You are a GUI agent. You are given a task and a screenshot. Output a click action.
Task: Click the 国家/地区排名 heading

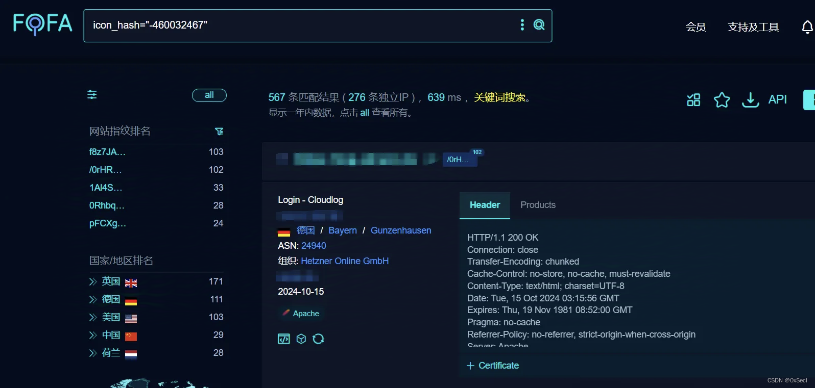click(x=121, y=261)
